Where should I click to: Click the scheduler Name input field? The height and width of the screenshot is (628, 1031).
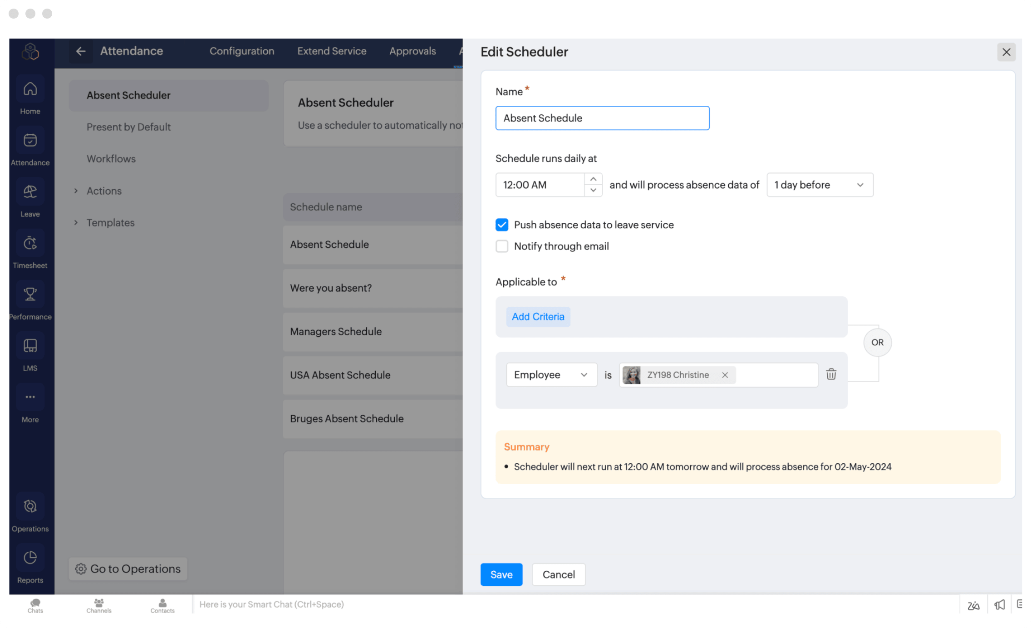pos(602,118)
